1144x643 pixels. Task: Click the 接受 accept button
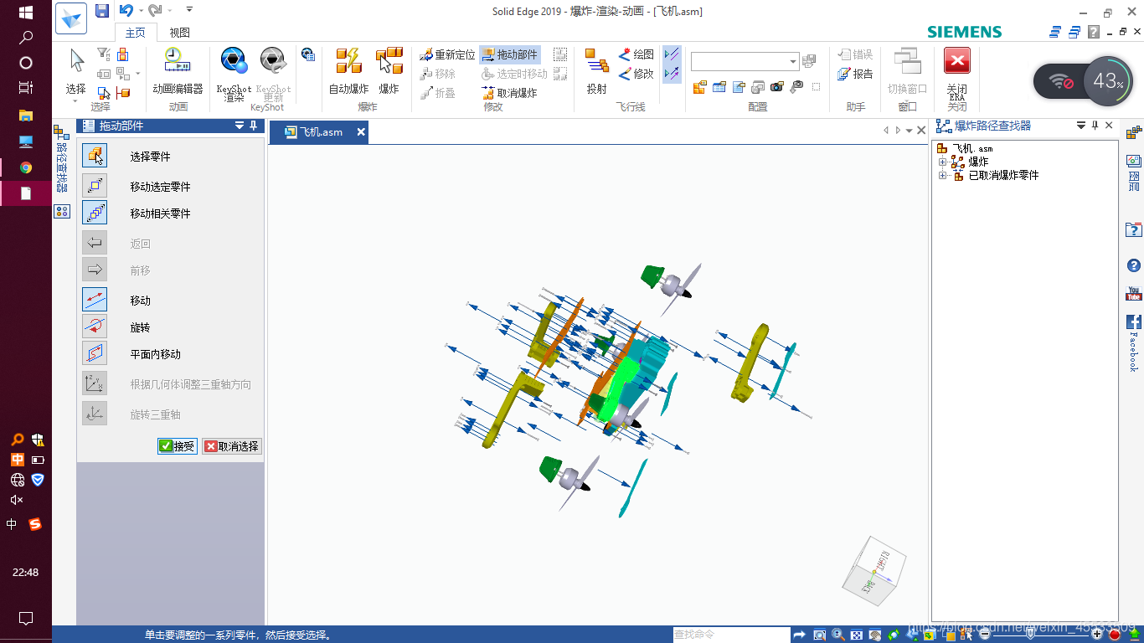178,446
